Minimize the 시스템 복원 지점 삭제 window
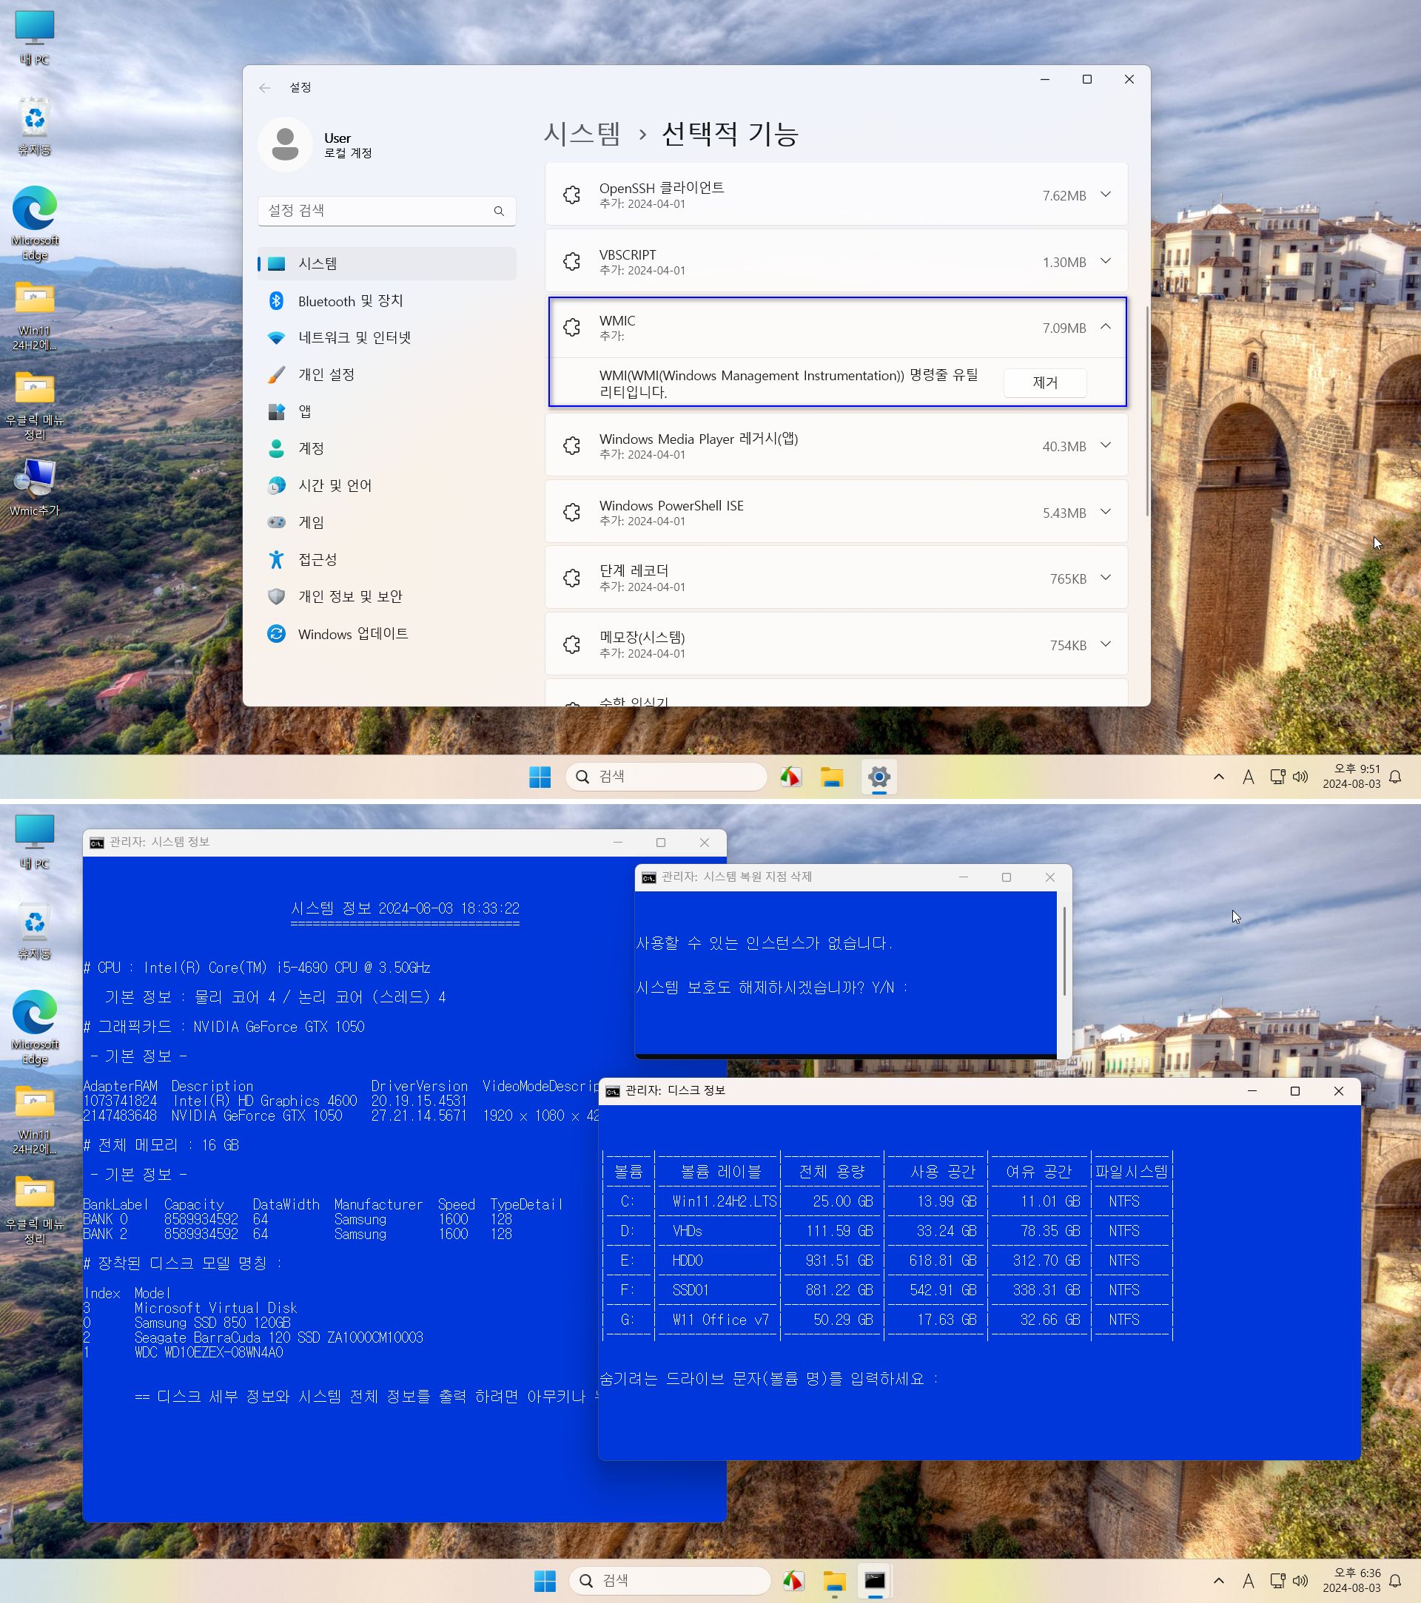The height and width of the screenshot is (1603, 1421). (963, 877)
